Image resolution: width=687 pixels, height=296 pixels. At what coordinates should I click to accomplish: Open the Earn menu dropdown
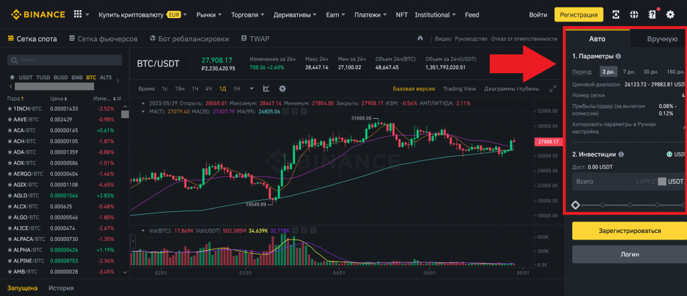click(x=335, y=15)
